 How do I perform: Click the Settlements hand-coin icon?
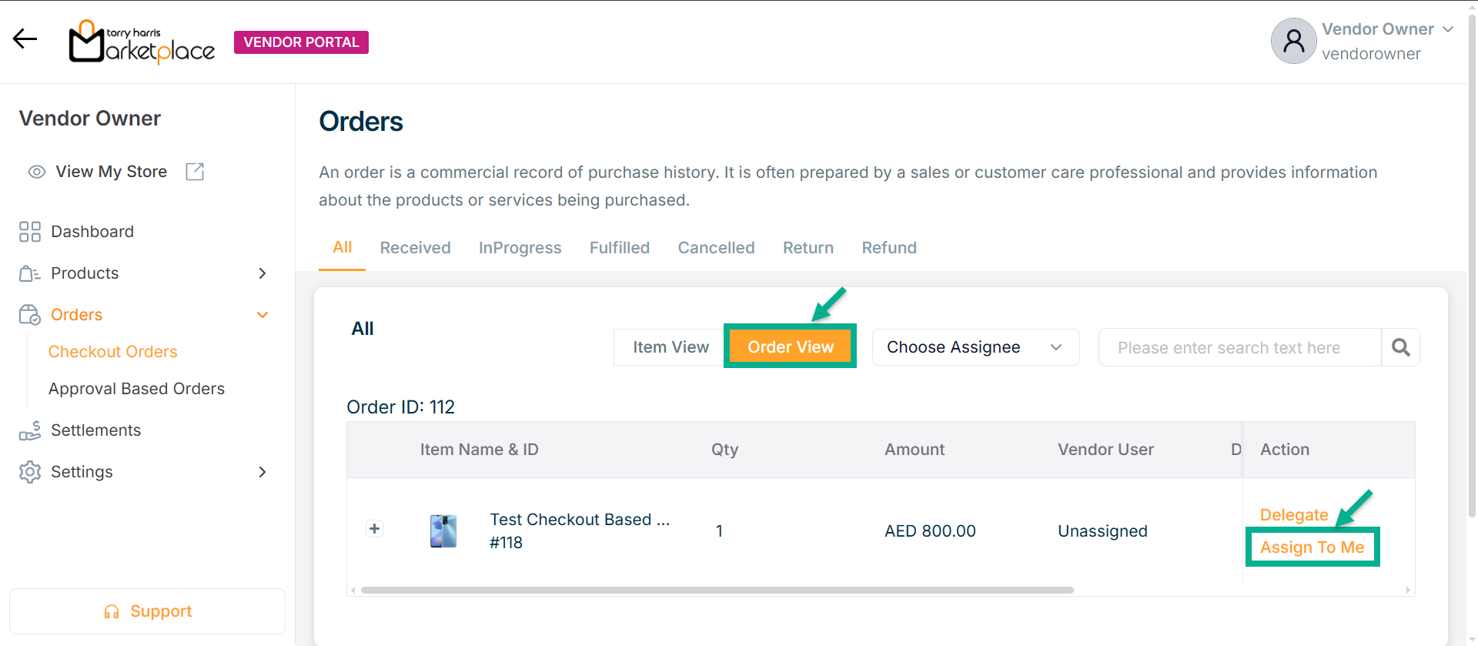coord(30,430)
